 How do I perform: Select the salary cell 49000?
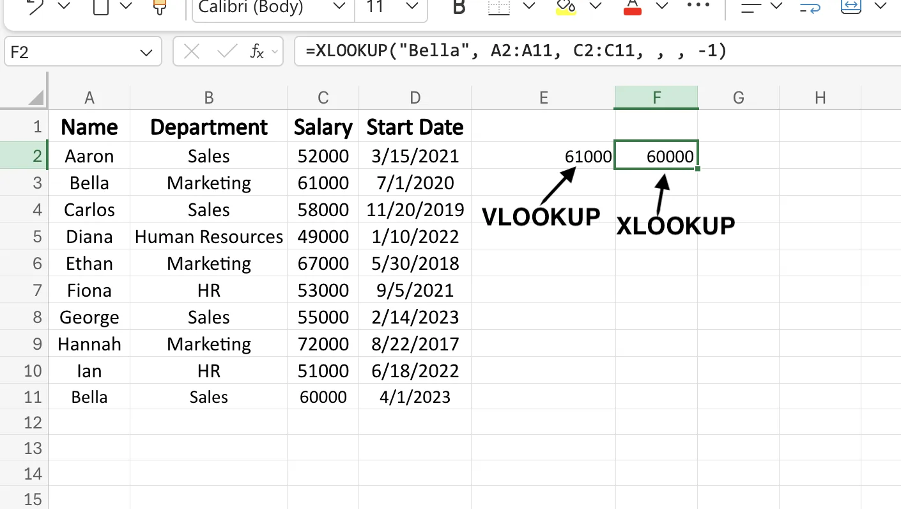point(323,237)
